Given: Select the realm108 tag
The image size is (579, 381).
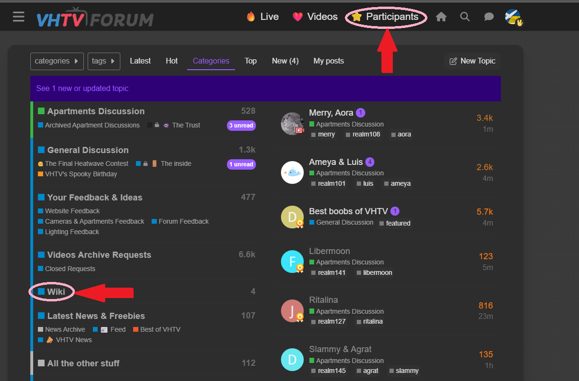Looking at the screenshot, I should 363,135.
